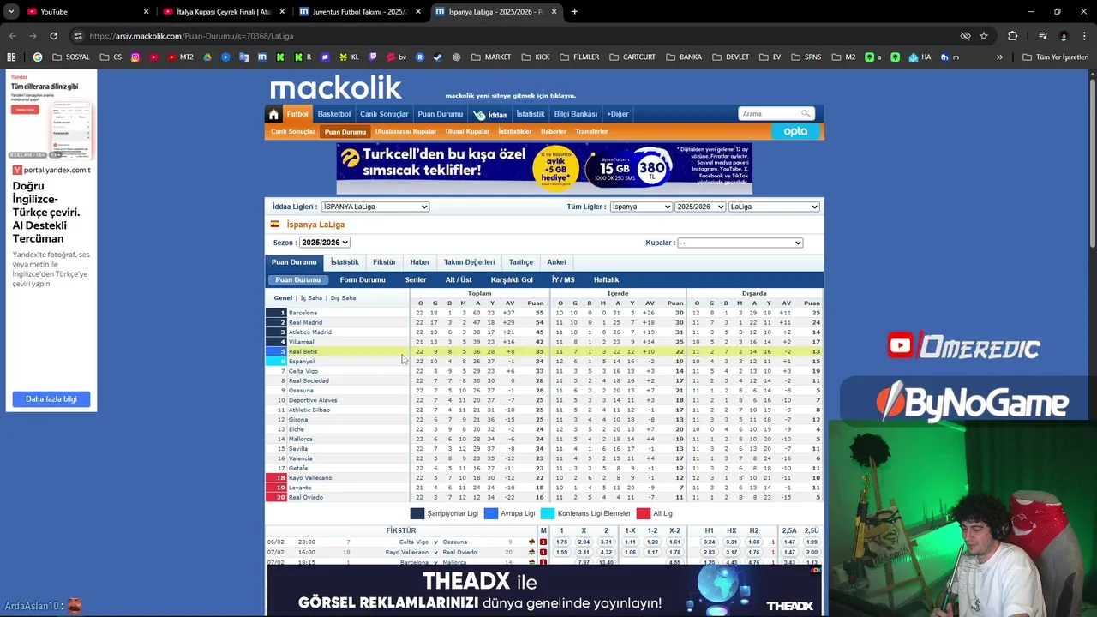Open the +Diğer menu
1097x617 pixels.
[618, 114]
